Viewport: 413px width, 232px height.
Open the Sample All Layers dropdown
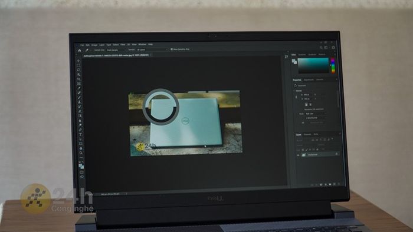click(152, 49)
